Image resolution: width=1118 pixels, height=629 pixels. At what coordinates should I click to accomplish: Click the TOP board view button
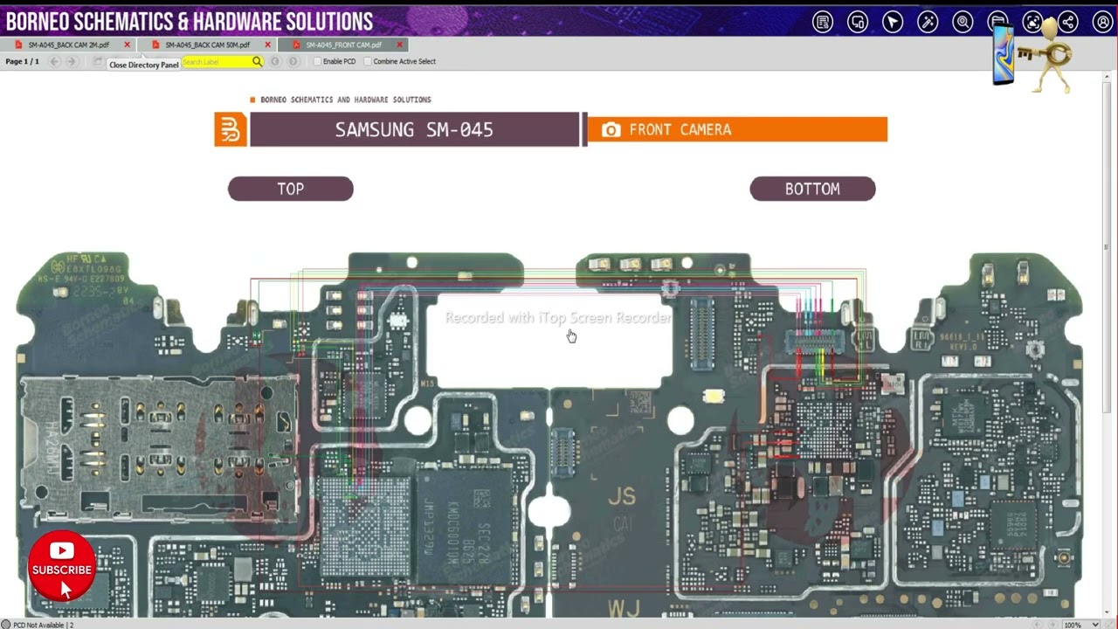[291, 189]
